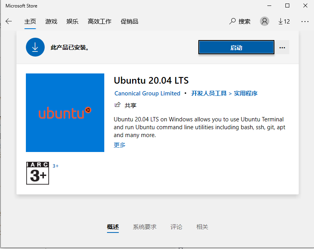The height and width of the screenshot is (249, 314).
Task: Click the IARC 3+ rating badge
Action: click(x=38, y=173)
